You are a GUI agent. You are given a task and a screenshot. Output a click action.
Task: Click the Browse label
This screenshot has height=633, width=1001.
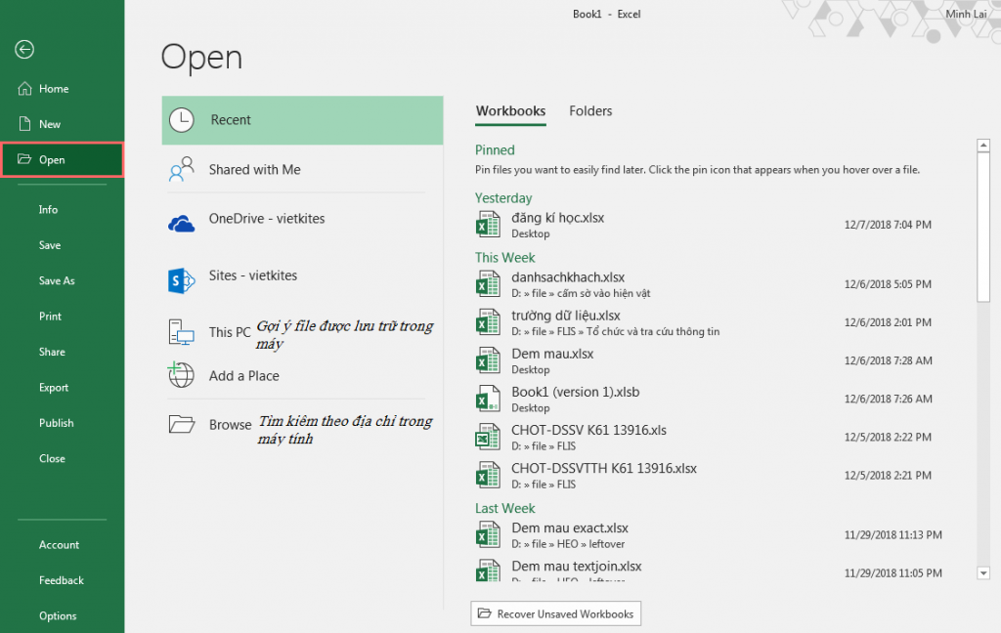231,425
